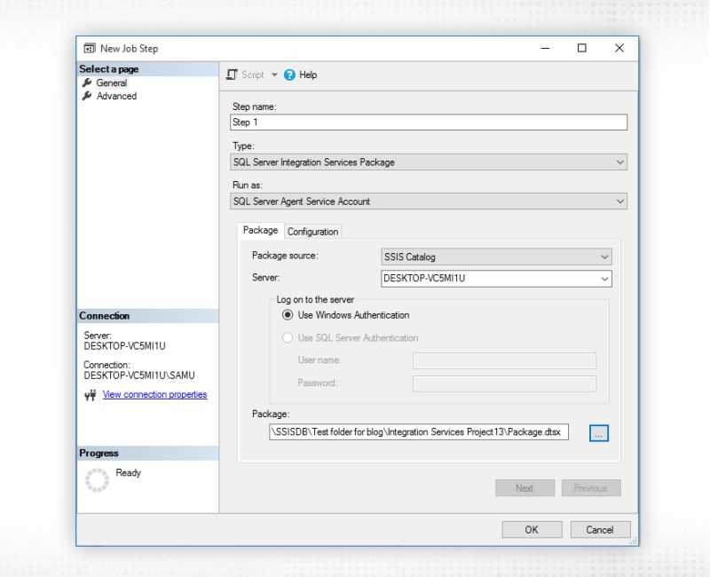Open the Package source dropdown showing SSIS Catalog
Screen dimensions: 710x577
606,256
